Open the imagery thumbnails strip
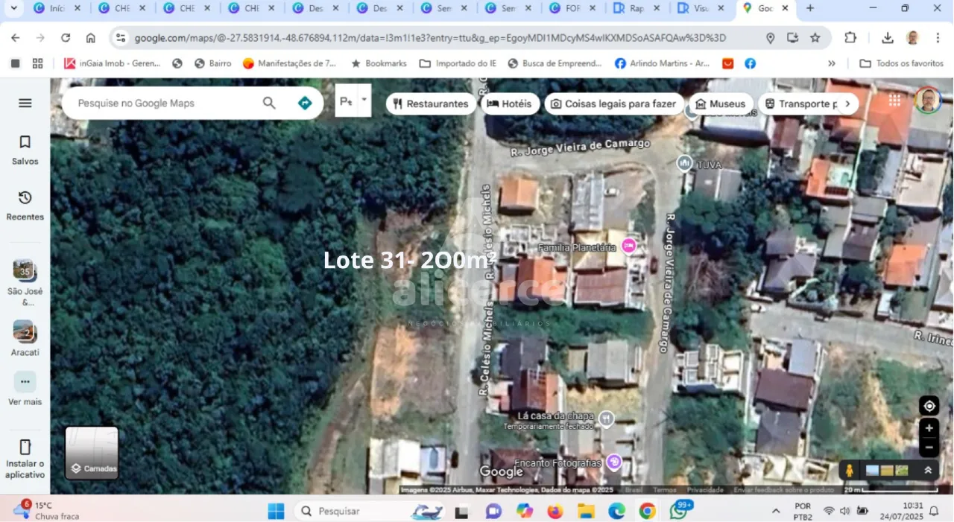This screenshot has width=954, height=522. coord(887,471)
